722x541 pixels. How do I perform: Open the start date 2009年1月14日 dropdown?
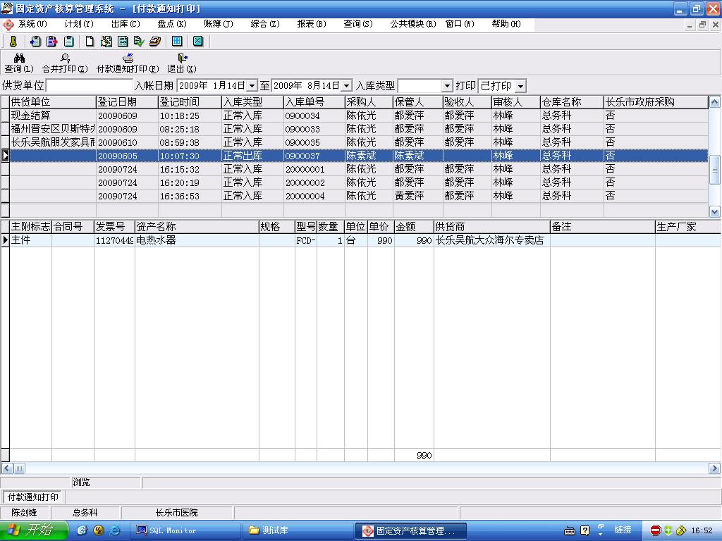click(252, 86)
